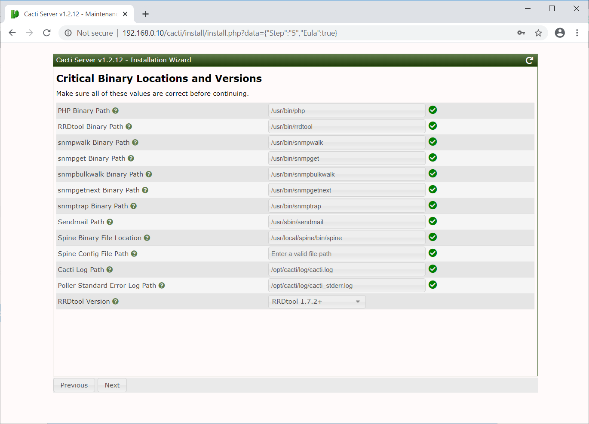Viewport: 589px width, 424px height.
Task: View site information for Not secure
Action: (x=89, y=33)
